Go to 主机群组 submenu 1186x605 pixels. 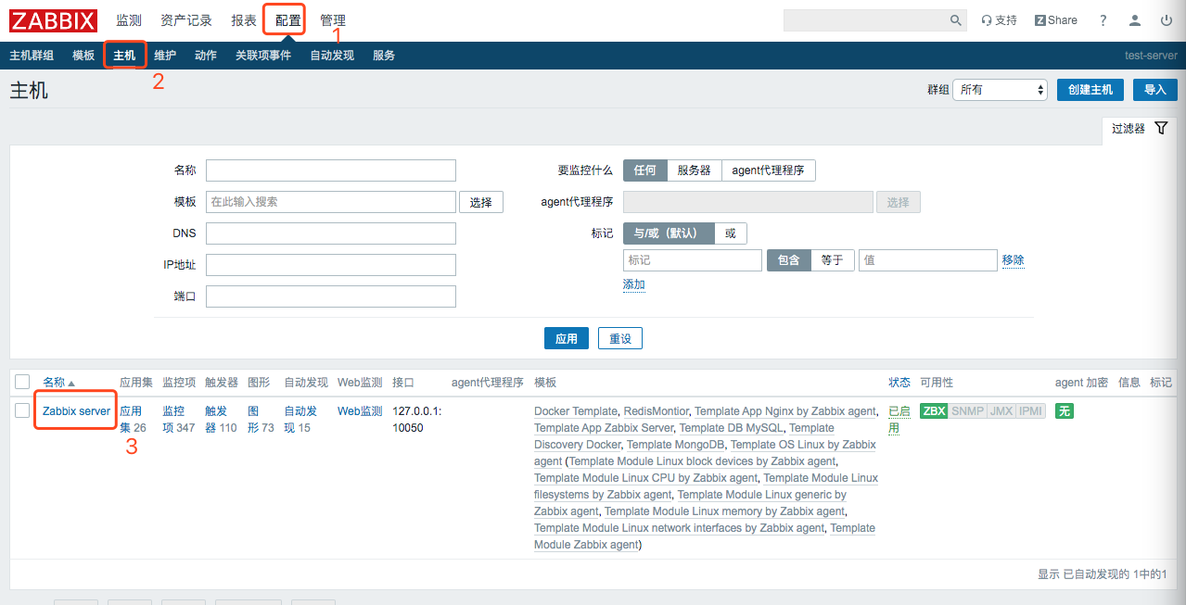point(32,56)
